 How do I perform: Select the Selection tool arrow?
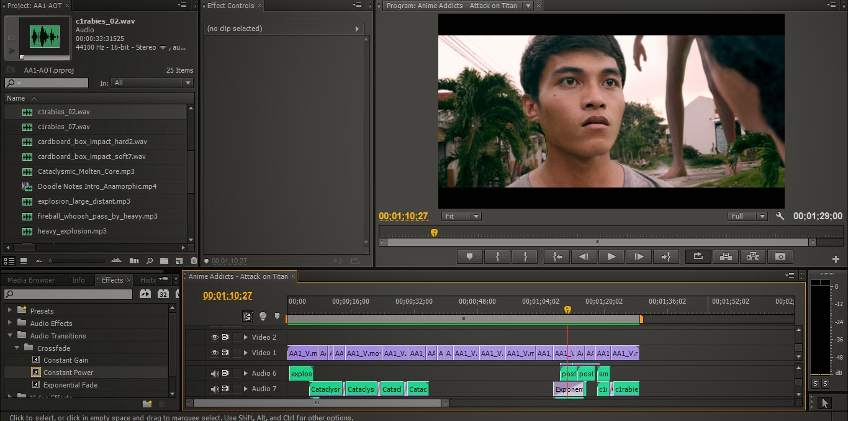(x=824, y=403)
